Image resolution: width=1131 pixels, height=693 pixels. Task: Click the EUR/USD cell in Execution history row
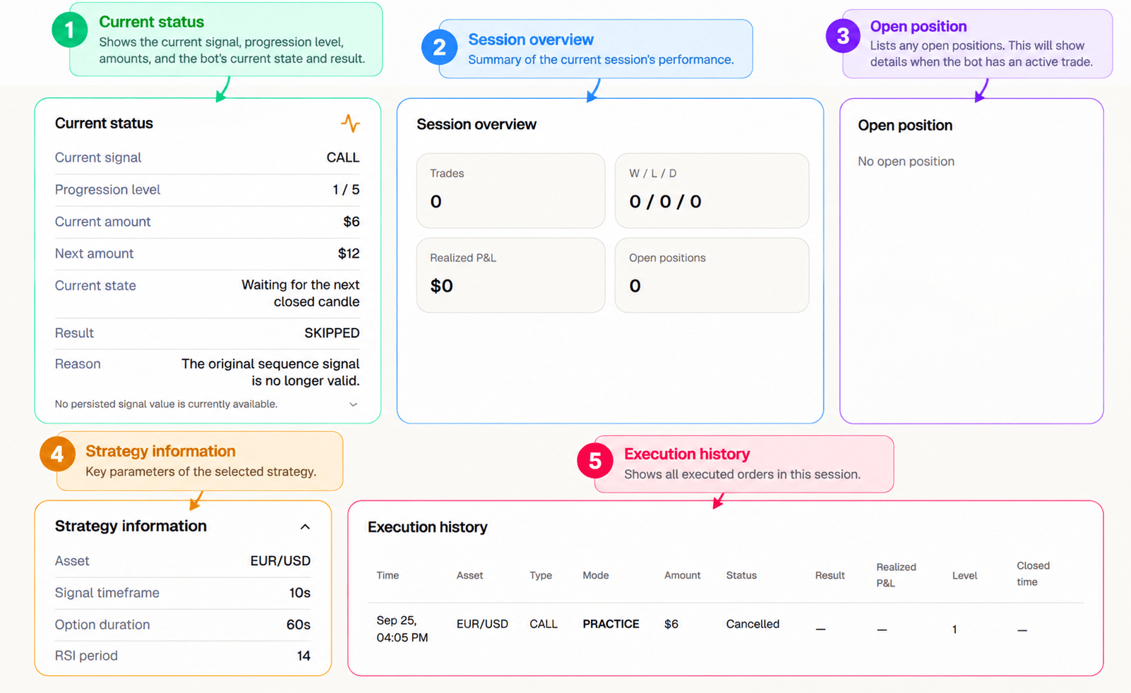[x=482, y=624]
